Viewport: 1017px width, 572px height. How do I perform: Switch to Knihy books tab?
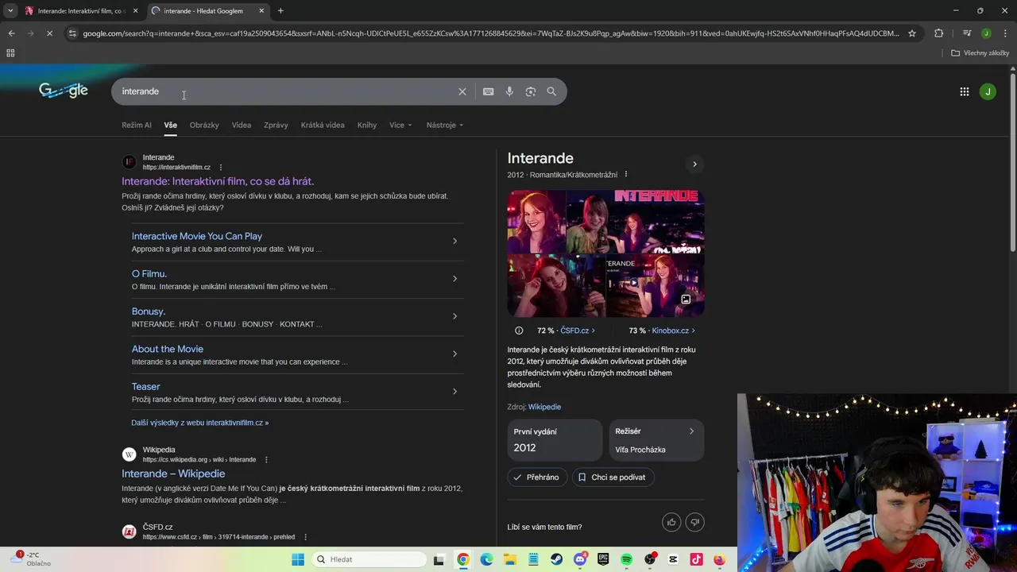[367, 125]
